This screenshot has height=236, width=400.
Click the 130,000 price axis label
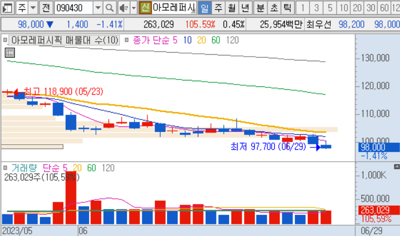375,58
